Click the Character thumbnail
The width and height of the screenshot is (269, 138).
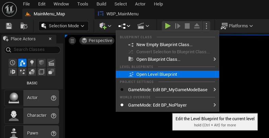tap(14, 116)
